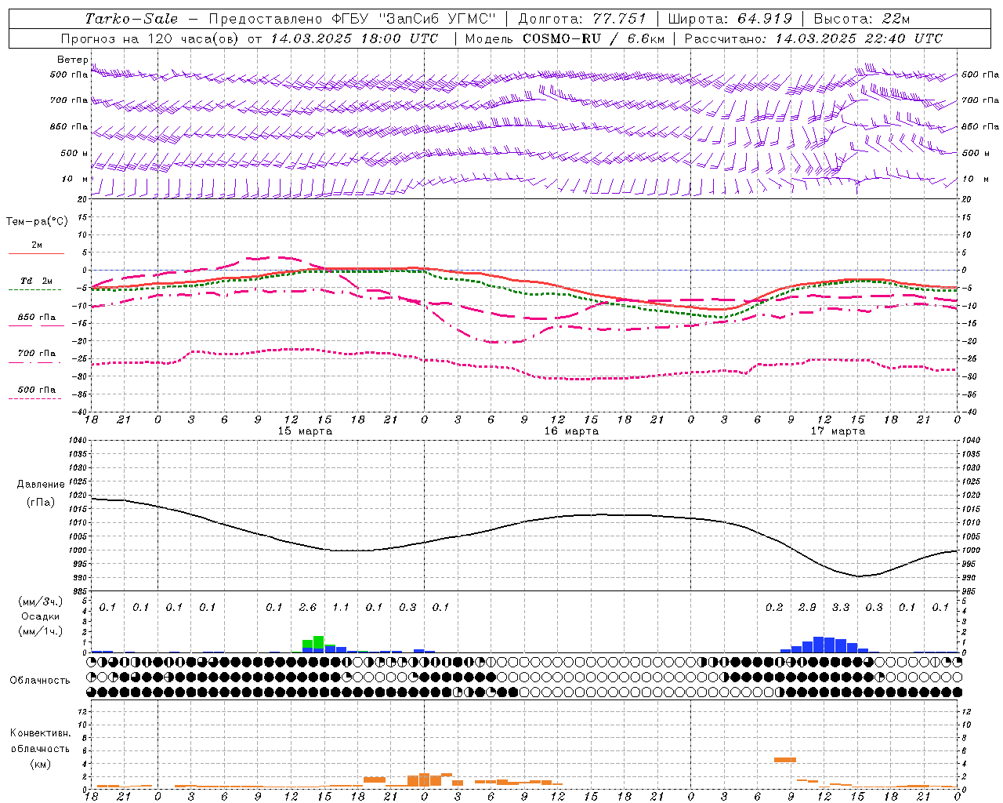
Task: Click the 'Модель COSMO-RU / 6.6км' text
Action: point(564,38)
